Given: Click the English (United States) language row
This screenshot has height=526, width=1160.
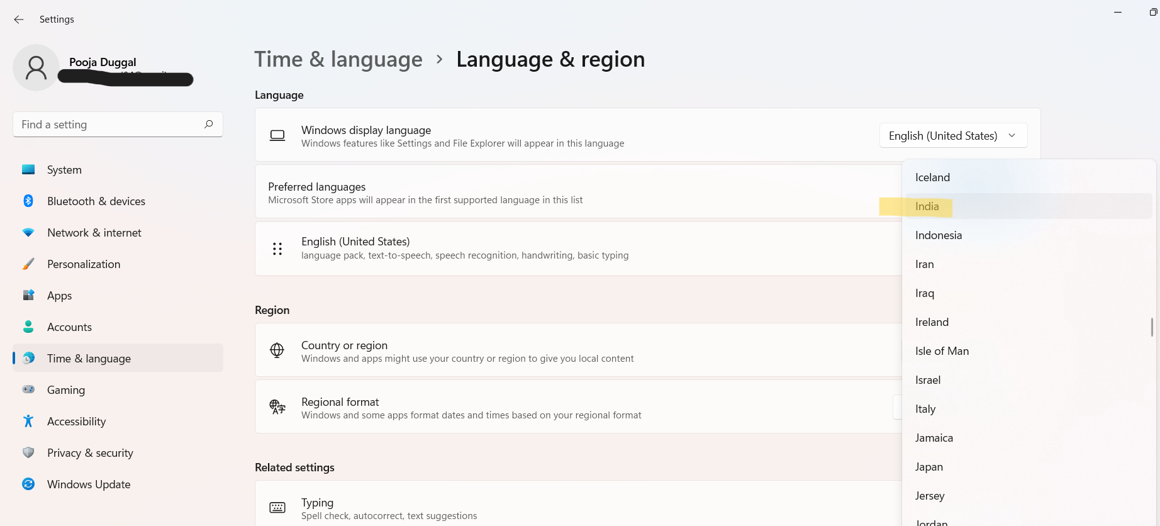Looking at the screenshot, I should 578,249.
